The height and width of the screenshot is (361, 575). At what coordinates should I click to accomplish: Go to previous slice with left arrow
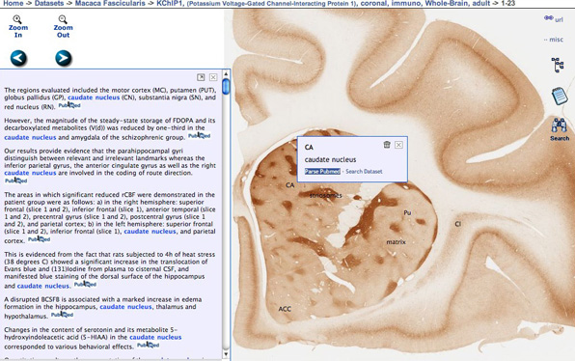(18, 58)
